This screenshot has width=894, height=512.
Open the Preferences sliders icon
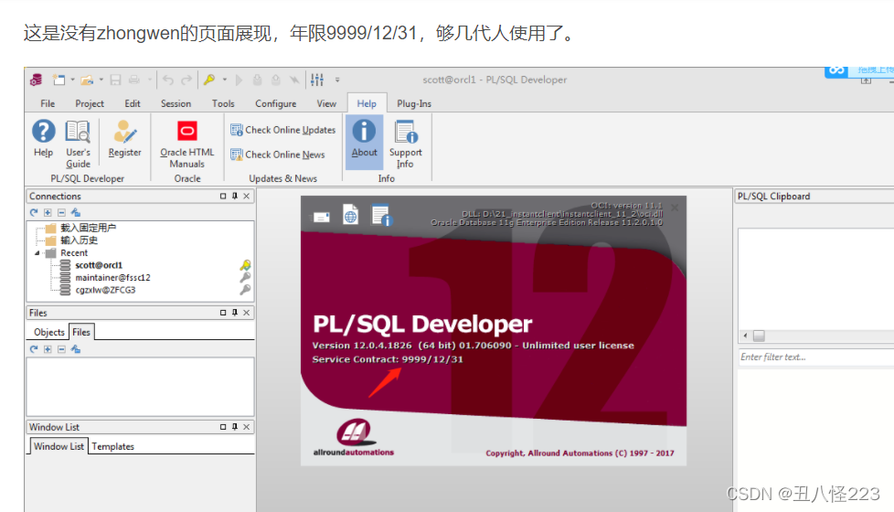pos(317,80)
